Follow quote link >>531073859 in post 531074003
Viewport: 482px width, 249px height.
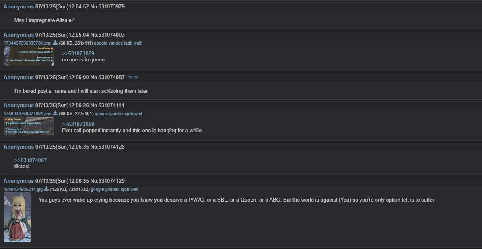78,54
